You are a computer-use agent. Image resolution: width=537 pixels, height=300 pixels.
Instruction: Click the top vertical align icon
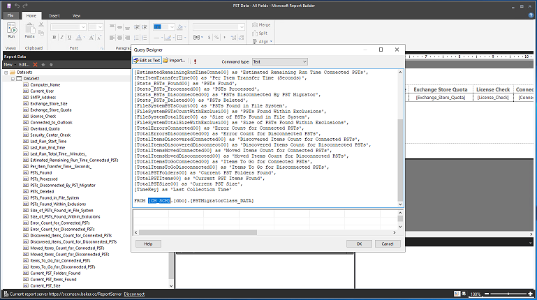(x=112, y=27)
